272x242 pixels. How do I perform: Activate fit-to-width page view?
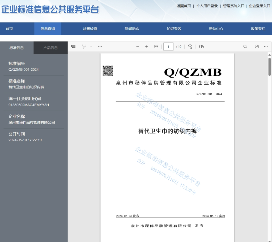[156, 46]
